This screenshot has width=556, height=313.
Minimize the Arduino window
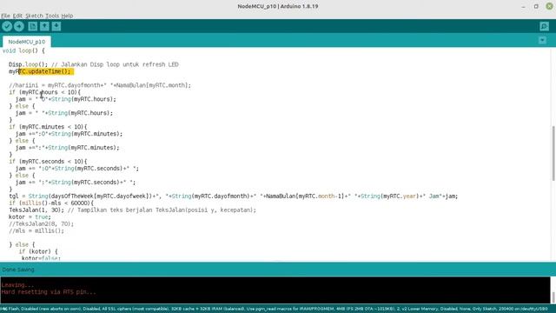523,6
